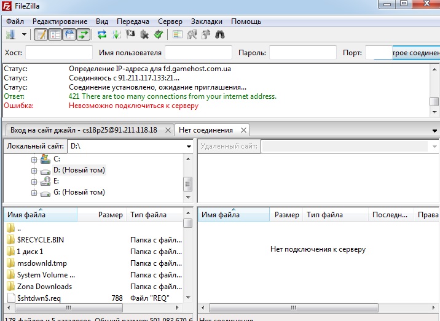Reconnect to last server icon

coord(159,35)
